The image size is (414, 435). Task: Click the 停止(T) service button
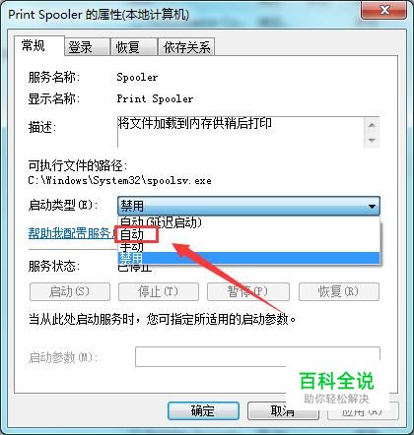tap(159, 291)
